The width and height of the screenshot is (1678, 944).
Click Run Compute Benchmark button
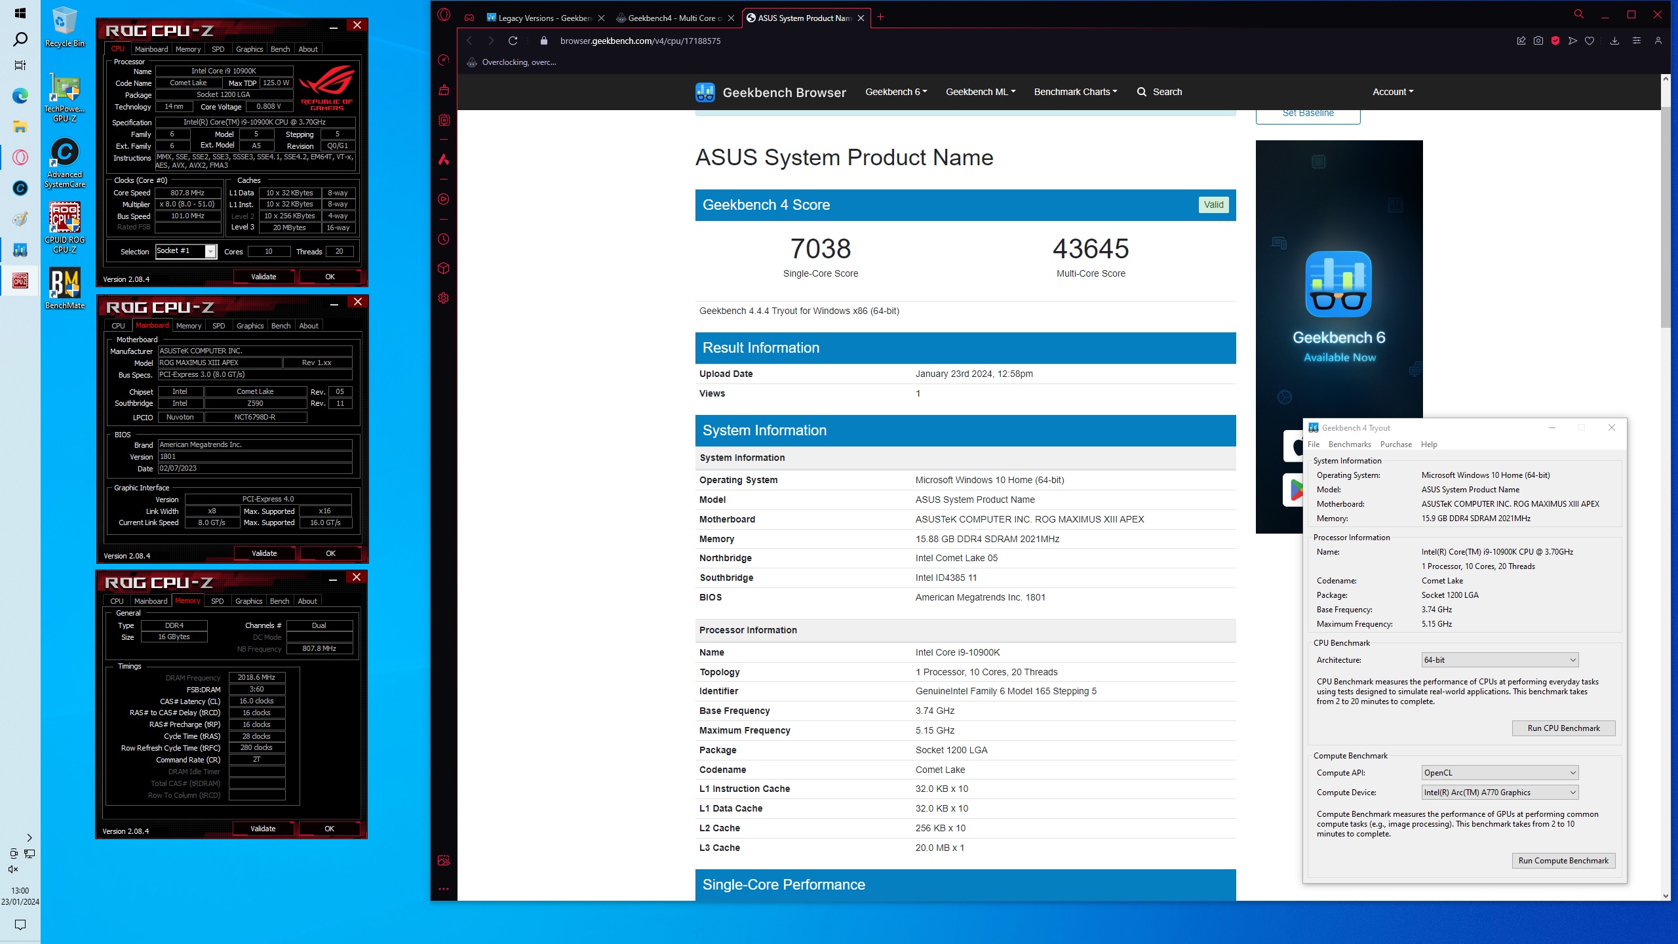1563,861
